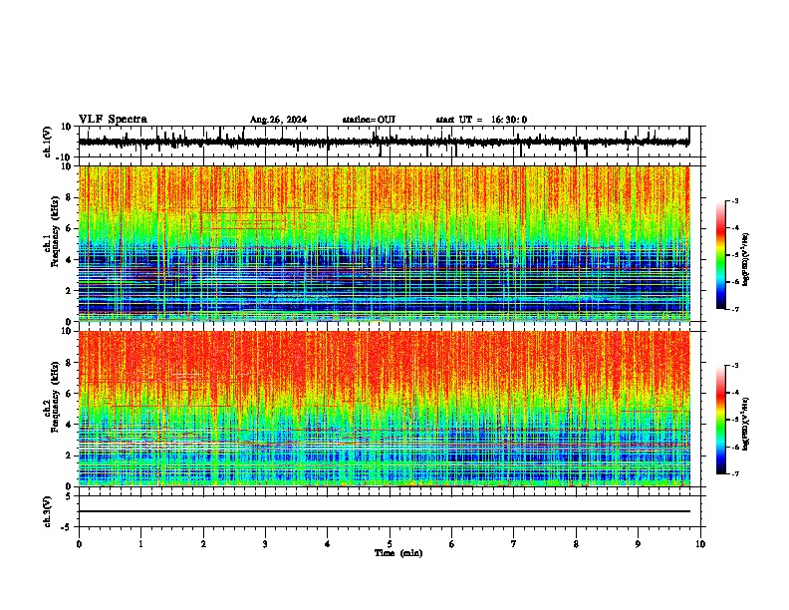Click the ch.2 'Frequency (kHz)' axis label

point(54,397)
